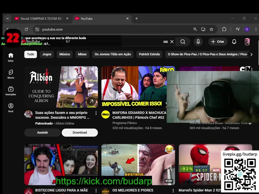
Task: Open the Chrome profile avatar
Action: point(247,29)
